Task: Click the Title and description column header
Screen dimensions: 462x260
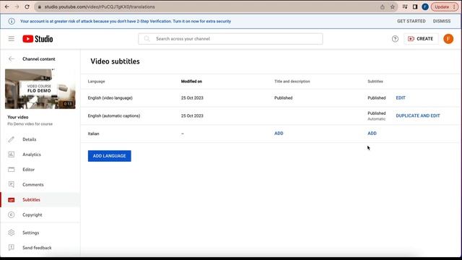Action: coord(292,82)
